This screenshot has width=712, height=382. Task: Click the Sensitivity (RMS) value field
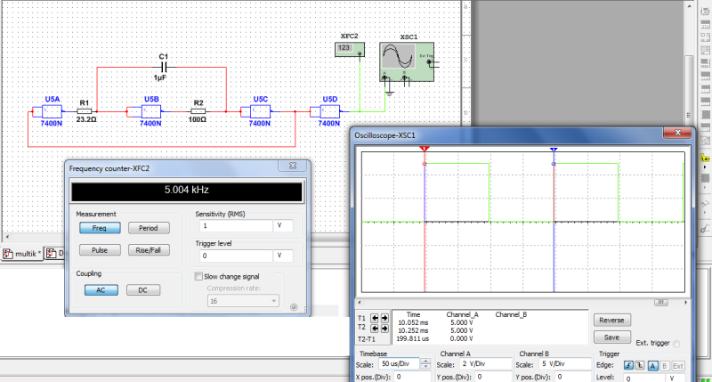(236, 226)
